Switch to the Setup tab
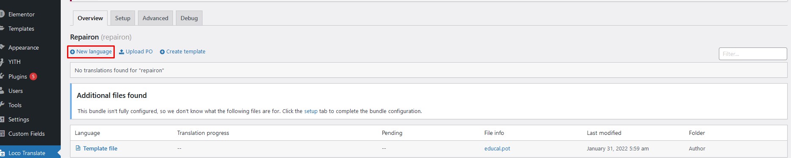The image size is (791, 158). 123,18
